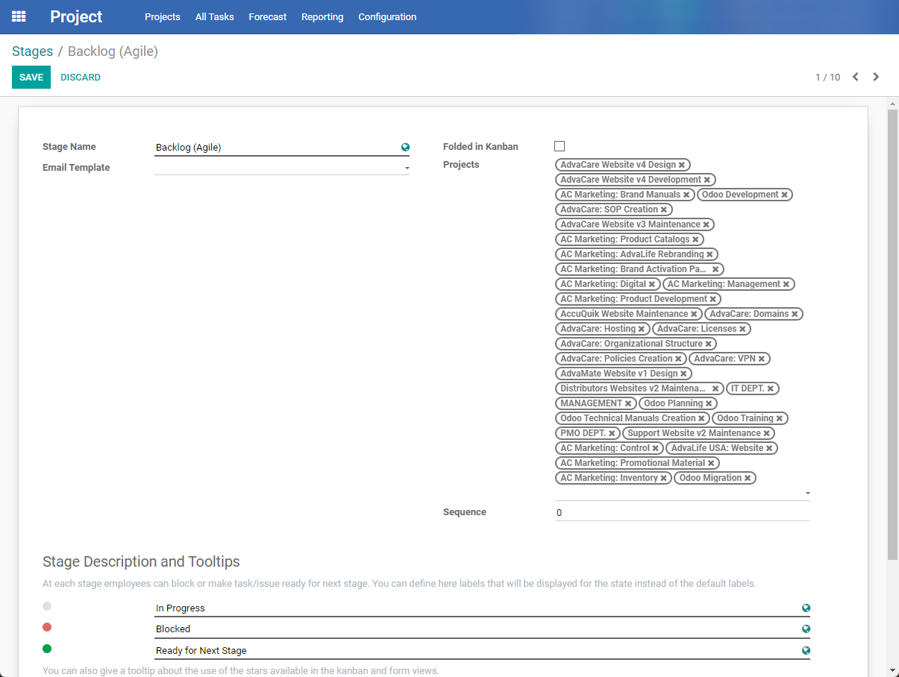Image resolution: width=899 pixels, height=677 pixels.
Task: Remove AdvaCare: Licenses tag
Action: (x=742, y=329)
